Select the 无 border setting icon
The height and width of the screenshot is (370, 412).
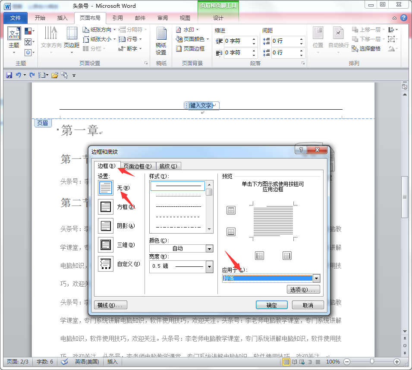[x=106, y=188]
